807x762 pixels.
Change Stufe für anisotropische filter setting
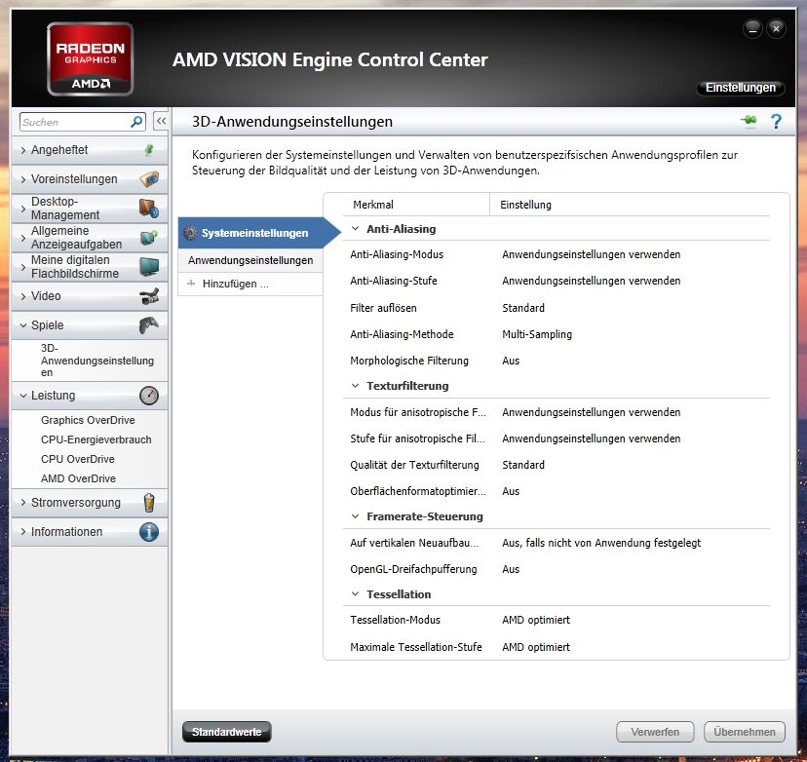(x=592, y=438)
